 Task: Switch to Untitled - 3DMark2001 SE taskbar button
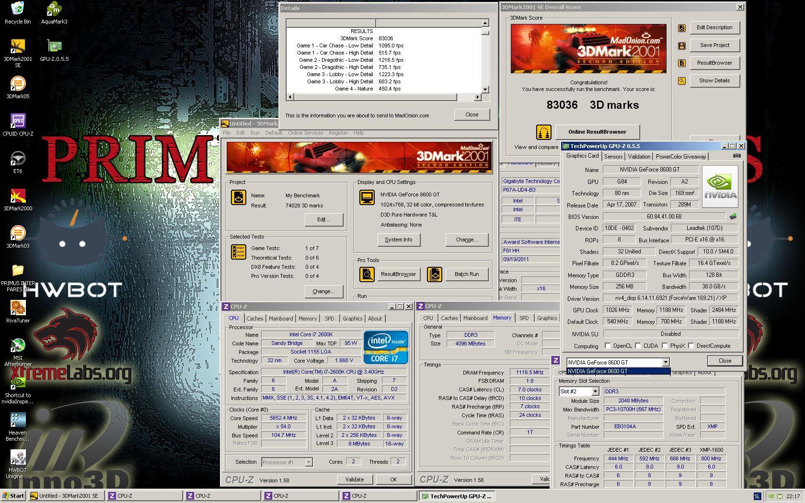[66, 496]
